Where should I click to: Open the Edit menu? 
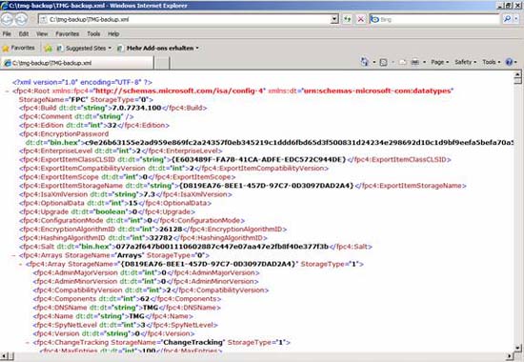pos(24,33)
